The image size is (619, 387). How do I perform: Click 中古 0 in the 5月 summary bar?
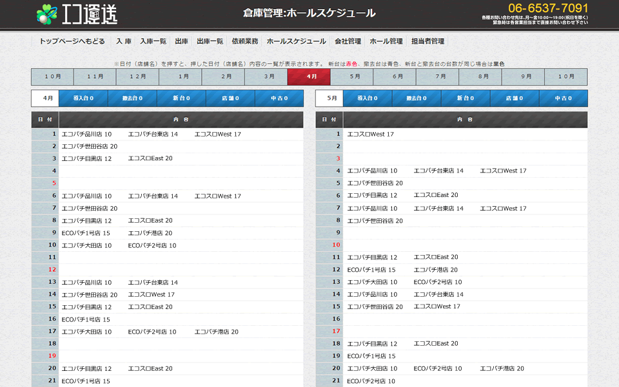(x=563, y=99)
